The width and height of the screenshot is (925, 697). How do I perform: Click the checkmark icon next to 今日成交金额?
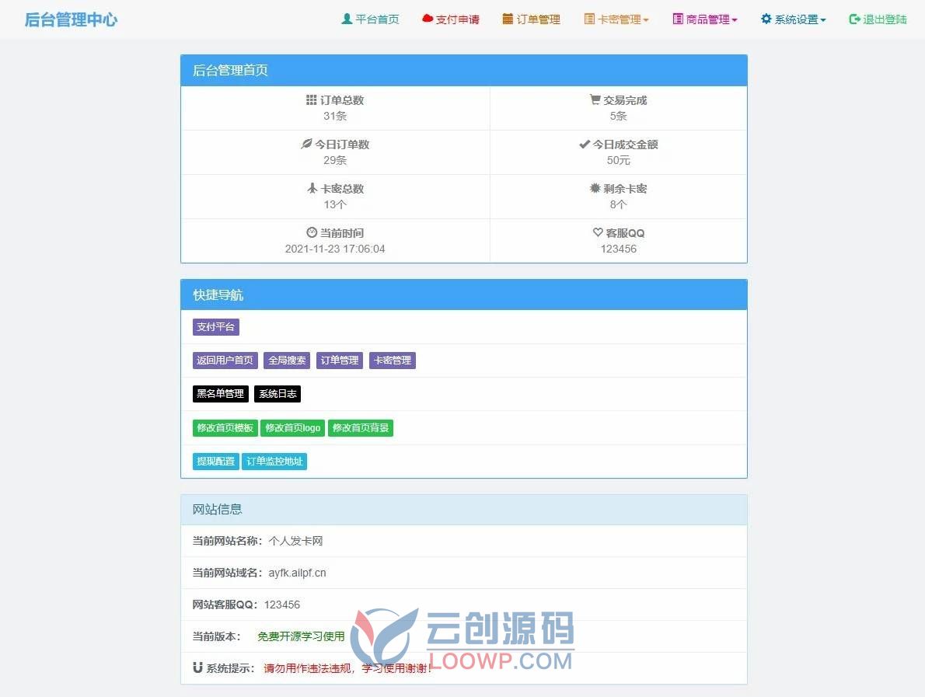[x=584, y=144]
